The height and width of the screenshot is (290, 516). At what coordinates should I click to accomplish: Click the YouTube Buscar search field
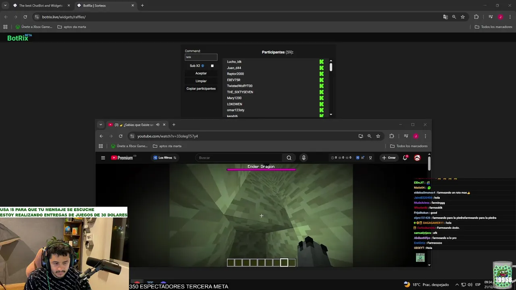[x=239, y=158]
